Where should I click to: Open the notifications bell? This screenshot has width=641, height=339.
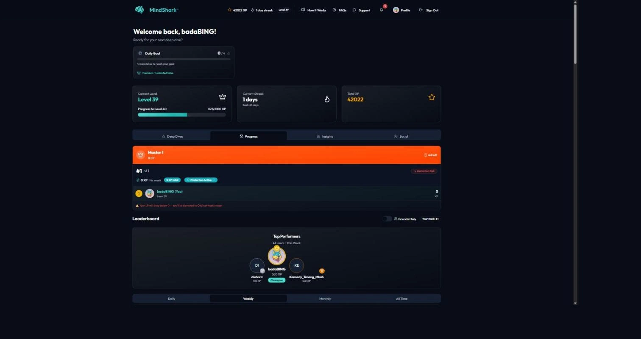tap(381, 10)
